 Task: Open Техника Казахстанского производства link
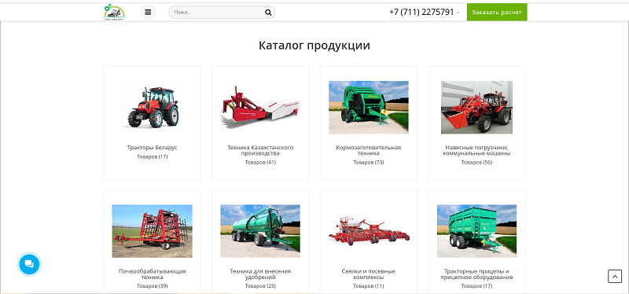260,150
